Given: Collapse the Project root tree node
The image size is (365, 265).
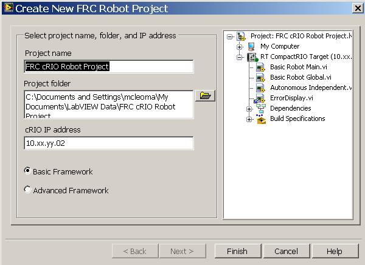Looking at the screenshot, I should click(x=230, y=36).
